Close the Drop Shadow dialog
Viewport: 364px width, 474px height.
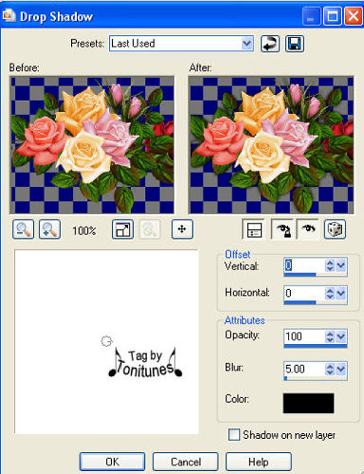[x=354, y=16]
